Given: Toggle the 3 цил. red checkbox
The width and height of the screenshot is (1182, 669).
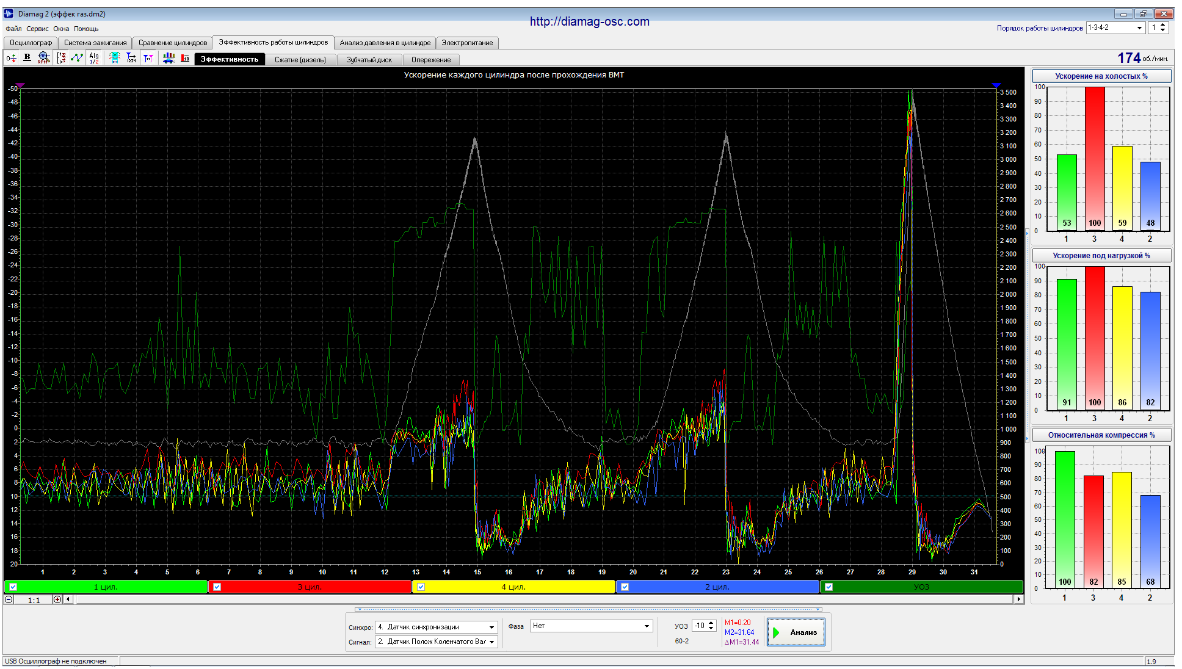Looking at the screenshot, I should (x=217, y=587).
